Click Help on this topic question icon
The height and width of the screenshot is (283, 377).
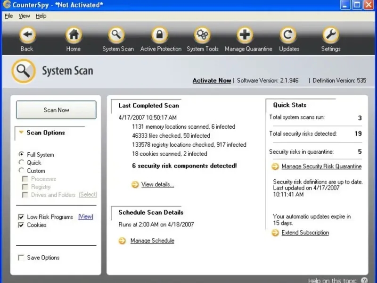click(364, 280)
